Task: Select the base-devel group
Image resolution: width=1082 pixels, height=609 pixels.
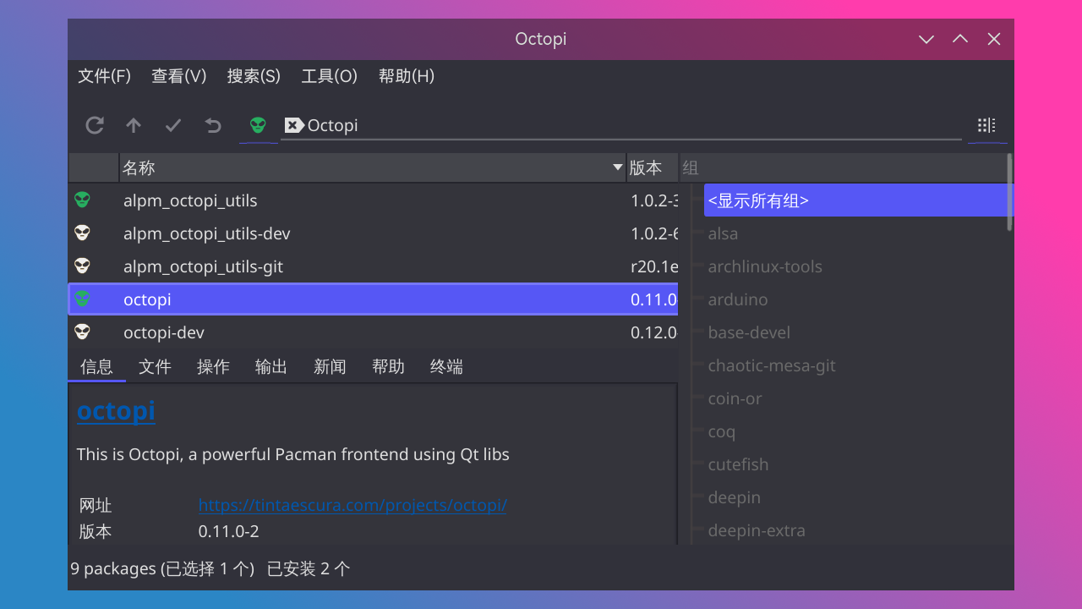Action: click(749, 332)
